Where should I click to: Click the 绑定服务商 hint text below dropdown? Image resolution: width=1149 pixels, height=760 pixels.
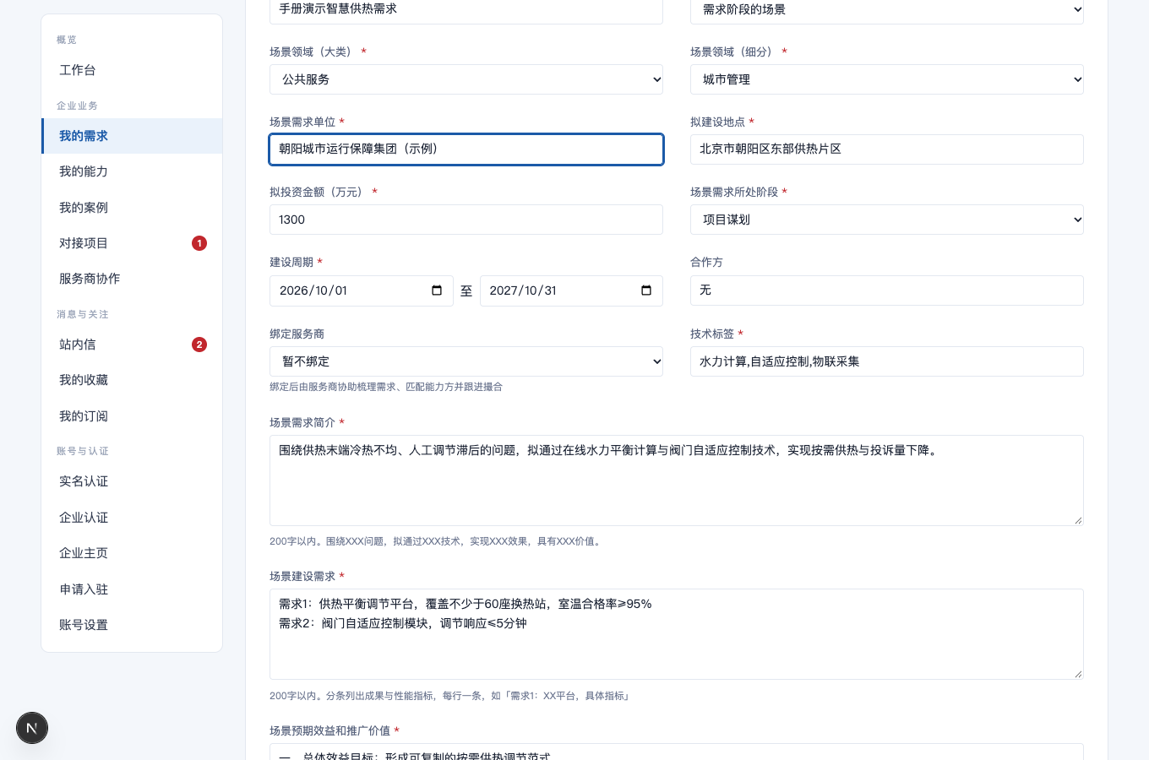386,387
